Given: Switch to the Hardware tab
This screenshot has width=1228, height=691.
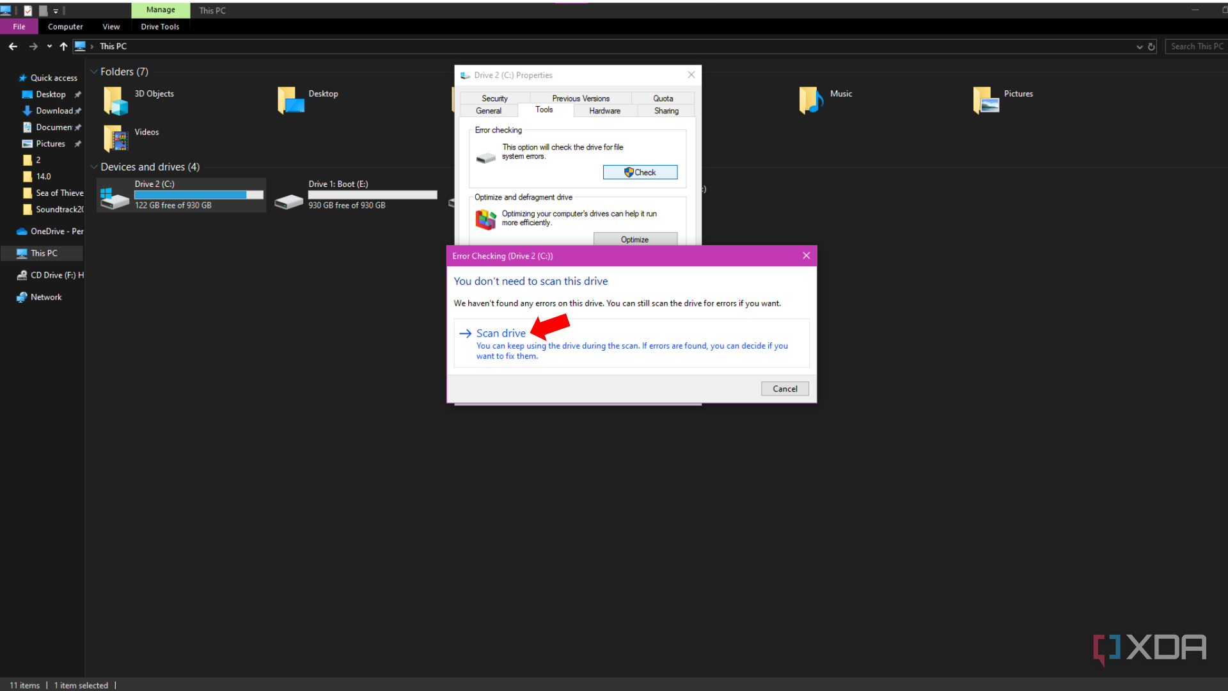Looking at the screenshot, I should (604, 111).
